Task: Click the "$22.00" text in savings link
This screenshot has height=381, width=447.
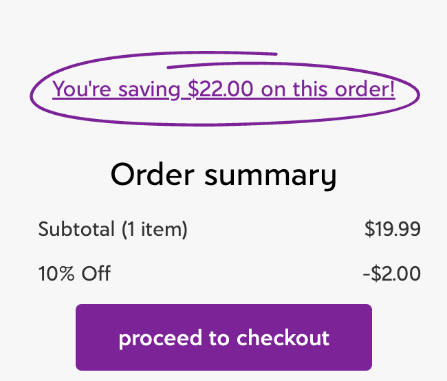Action: (x=220, y=89)
